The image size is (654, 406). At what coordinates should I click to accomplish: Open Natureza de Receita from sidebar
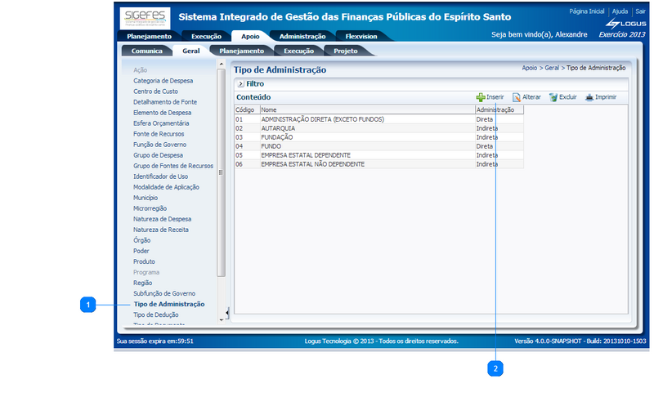pyautogui.click(x=162, y=230)
